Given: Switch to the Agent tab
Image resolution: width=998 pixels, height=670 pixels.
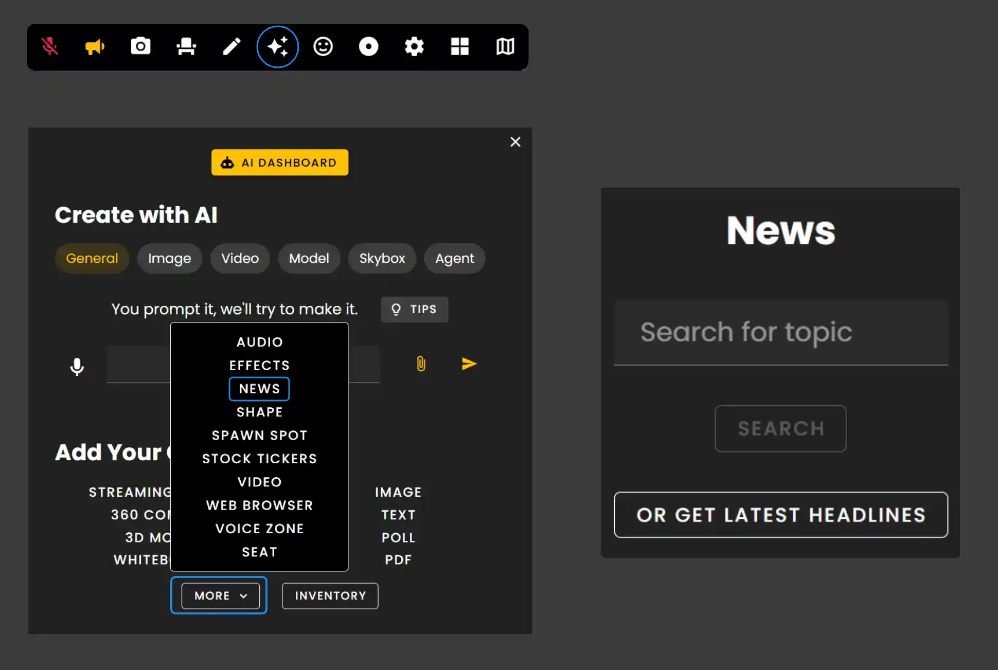Looking at the screenshot, I should point(454,258).
